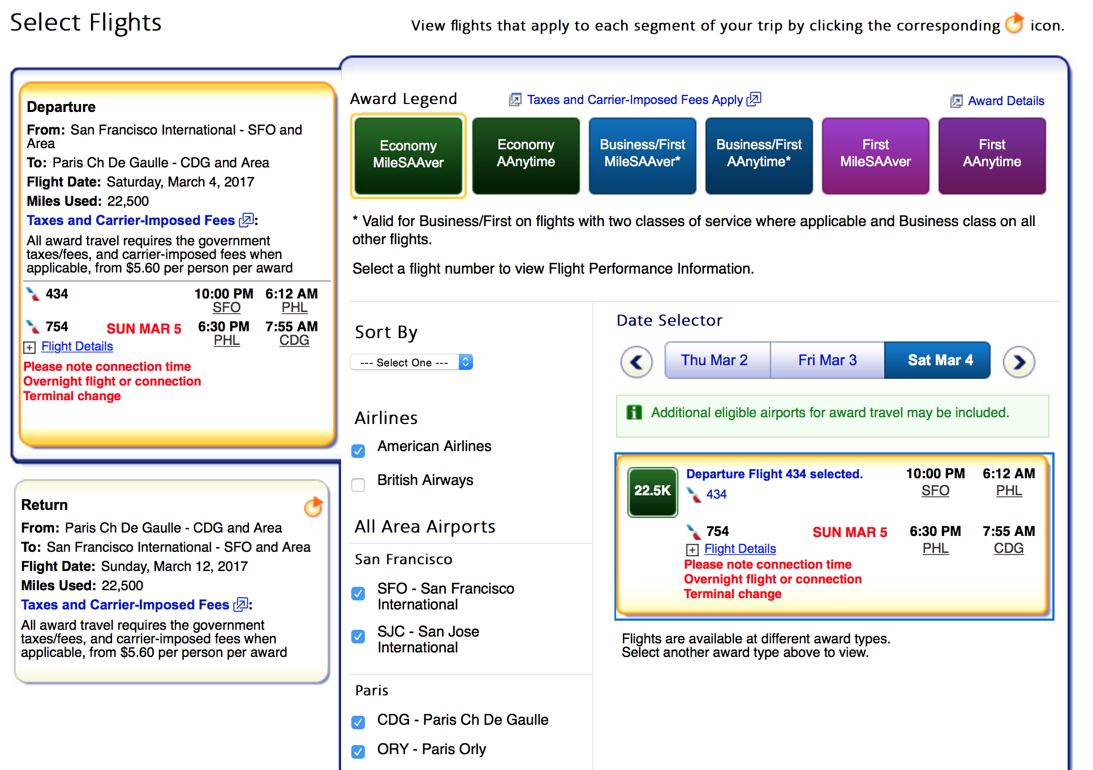The height and width of the screenshot is (770, 1093).
Task: Click the Departure panel heading
Action: [x=61, y=107]
